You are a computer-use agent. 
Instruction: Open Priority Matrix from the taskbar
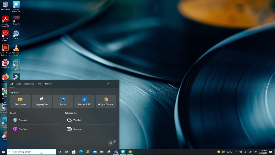[123, 152]
